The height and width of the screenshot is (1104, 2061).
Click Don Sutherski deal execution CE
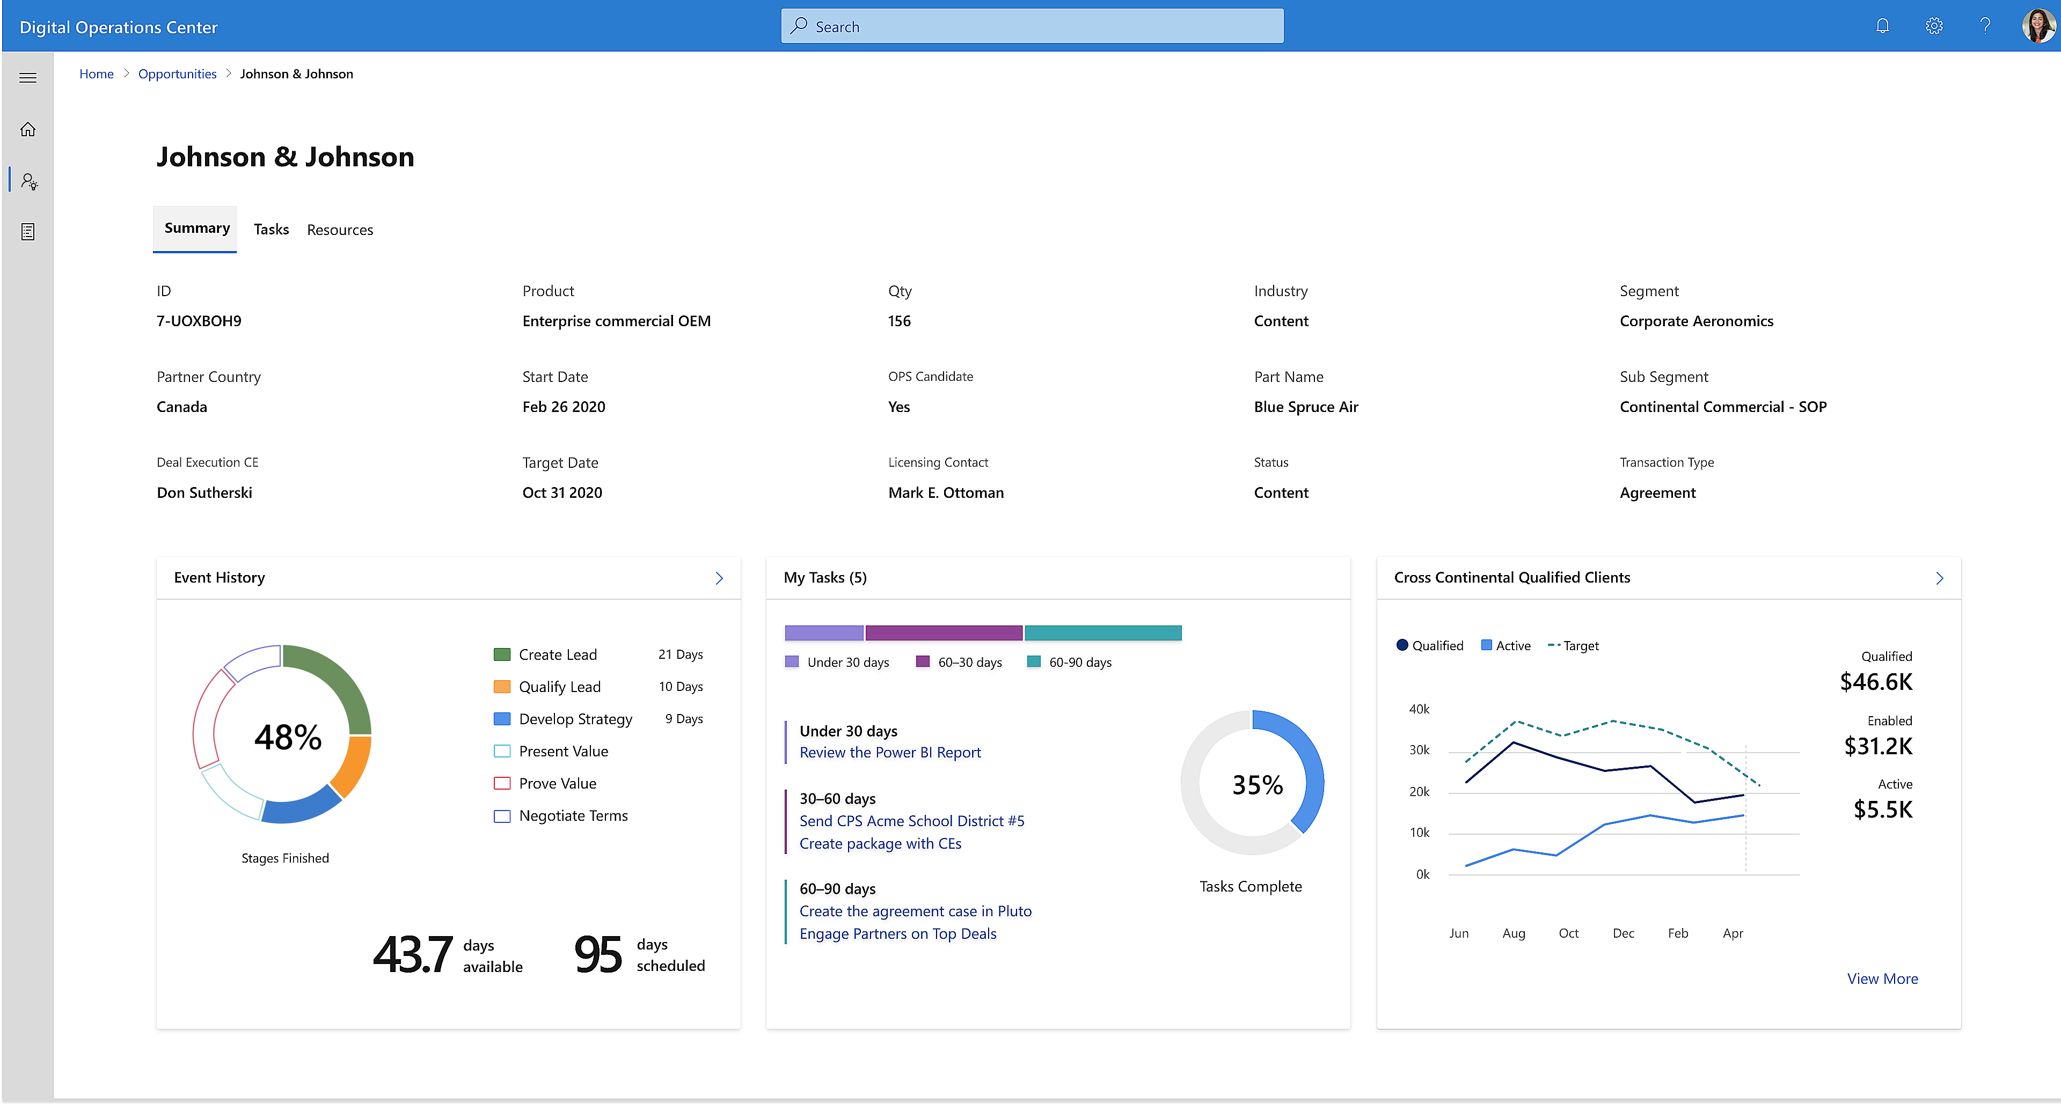point(204,492)
